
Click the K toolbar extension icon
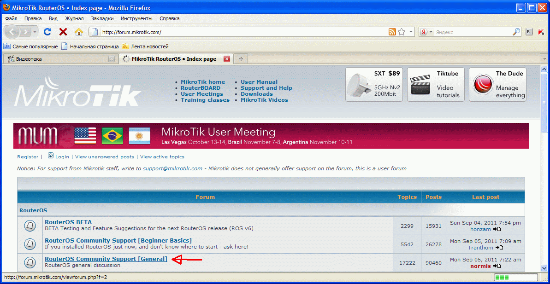[529, 32]
